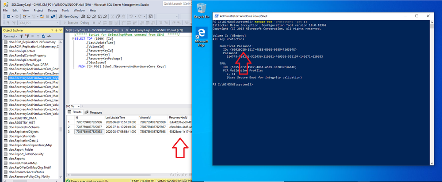Click the dbo.Report_FolderSecurity table icon

6,154
